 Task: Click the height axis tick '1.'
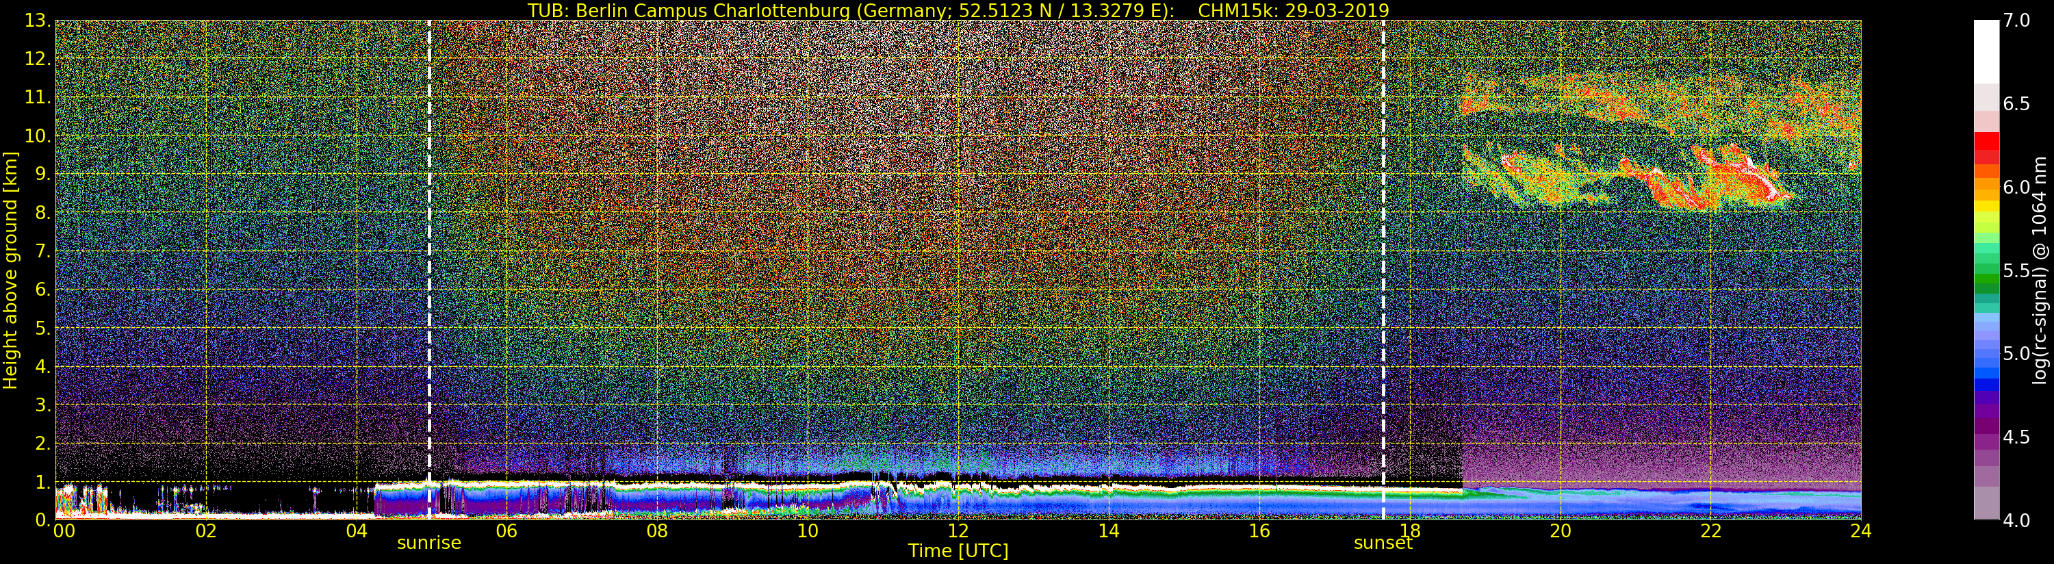click(x=43, y=482)
